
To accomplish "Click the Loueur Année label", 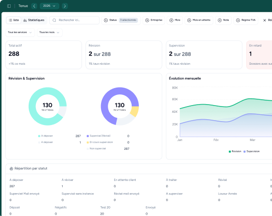I will [228, 194].
